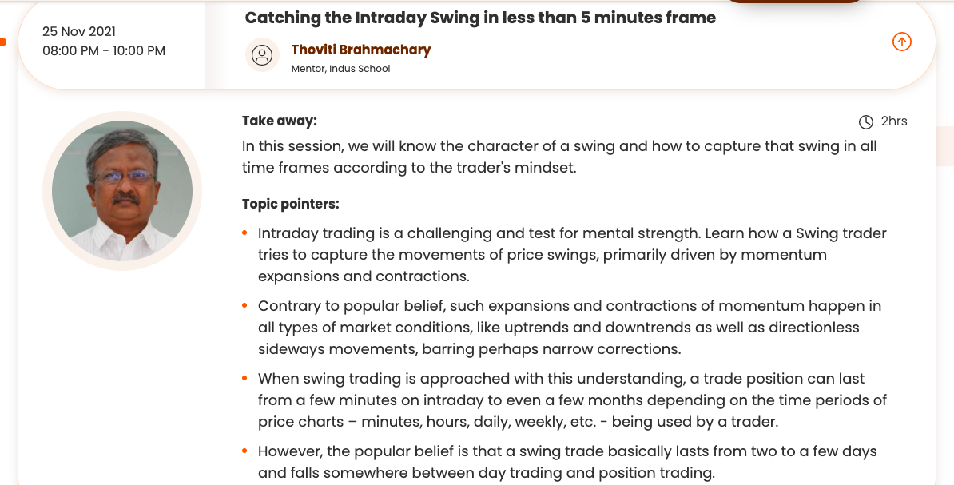Click the bullet starting with Contrary to popular belief

coord(569,327)
